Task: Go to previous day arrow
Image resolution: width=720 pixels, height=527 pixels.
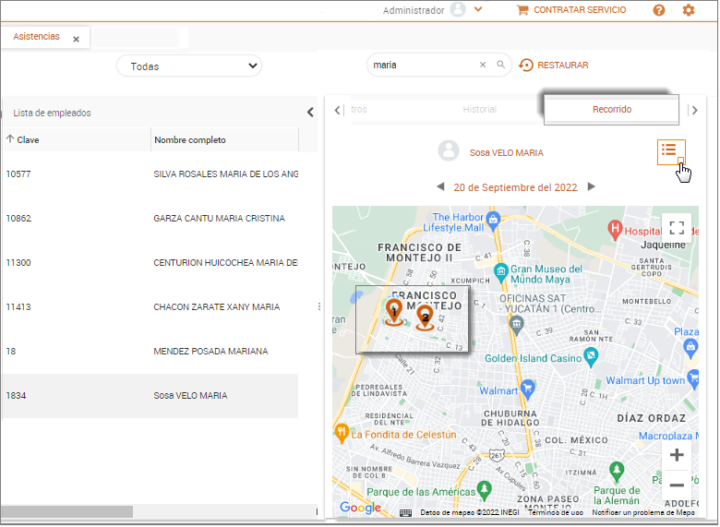Action: [x=441, y=186]
